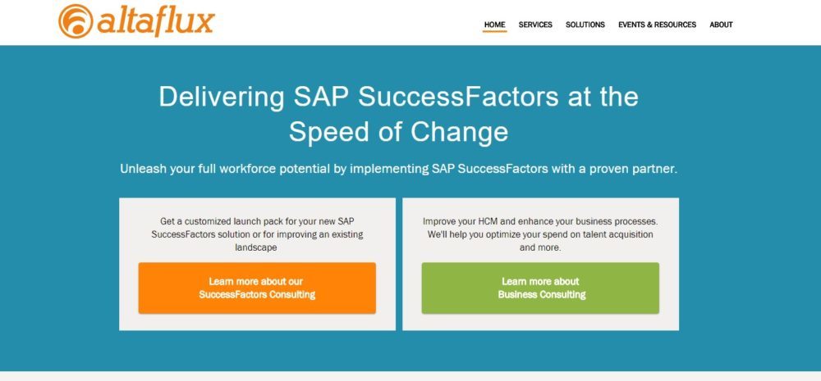Open the HOME menu item
This screenshot has width=821, height=381.
click(x=494, y=25)
